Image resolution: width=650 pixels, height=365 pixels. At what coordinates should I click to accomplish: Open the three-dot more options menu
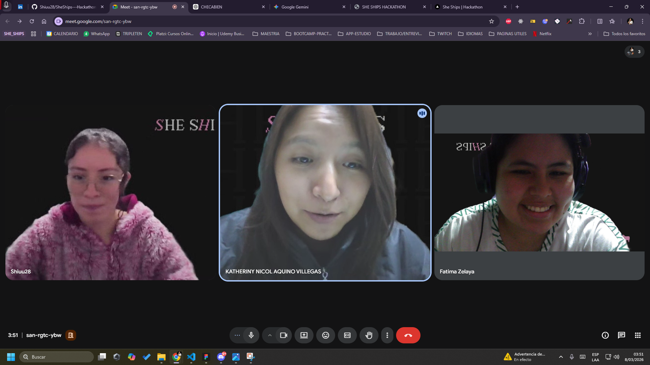tap(387, 335)
